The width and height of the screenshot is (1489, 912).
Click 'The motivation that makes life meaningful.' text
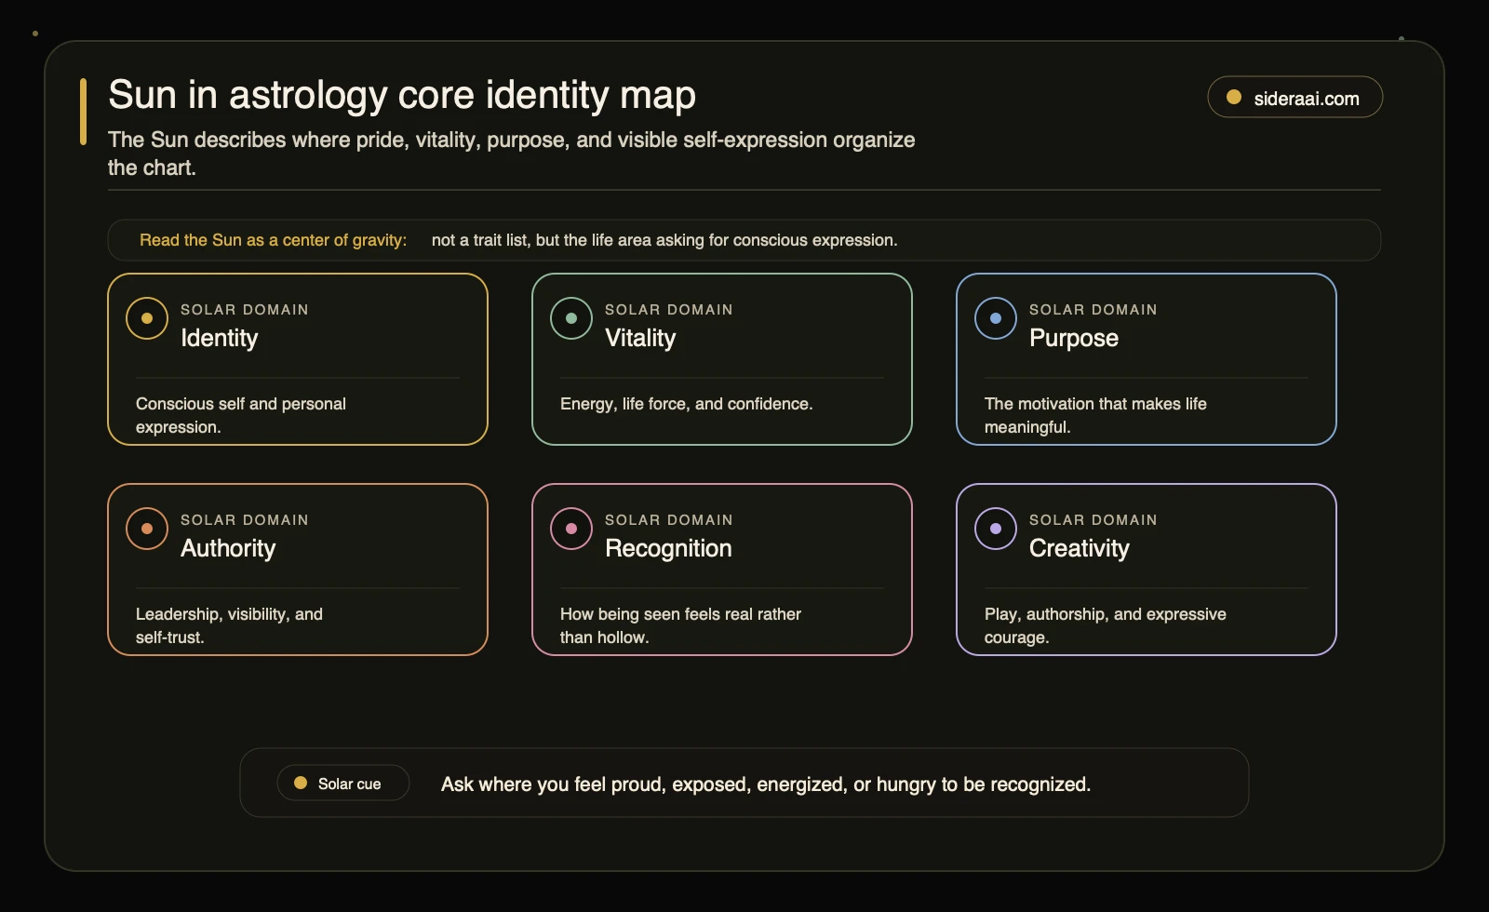[1095, 415]
